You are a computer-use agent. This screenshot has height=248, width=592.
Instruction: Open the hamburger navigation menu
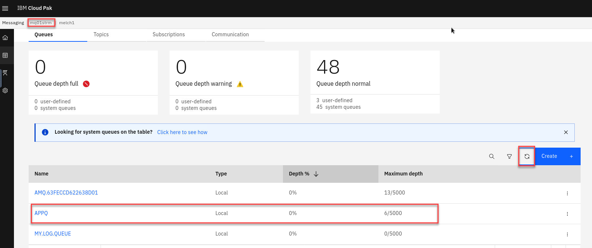point(5,8)
